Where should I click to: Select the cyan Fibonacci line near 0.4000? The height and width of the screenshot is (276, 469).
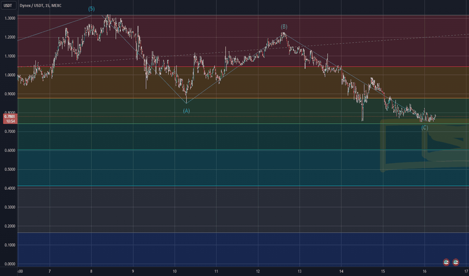point(243,186)
